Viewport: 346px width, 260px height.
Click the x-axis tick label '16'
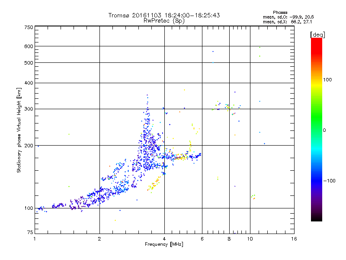(x=294, y=239)
